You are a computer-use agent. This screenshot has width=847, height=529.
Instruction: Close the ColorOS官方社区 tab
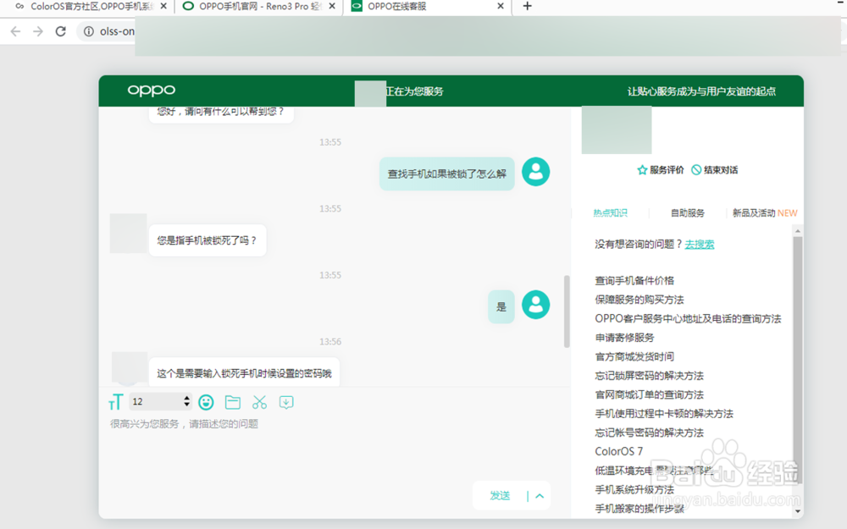[x=163, y=6]
